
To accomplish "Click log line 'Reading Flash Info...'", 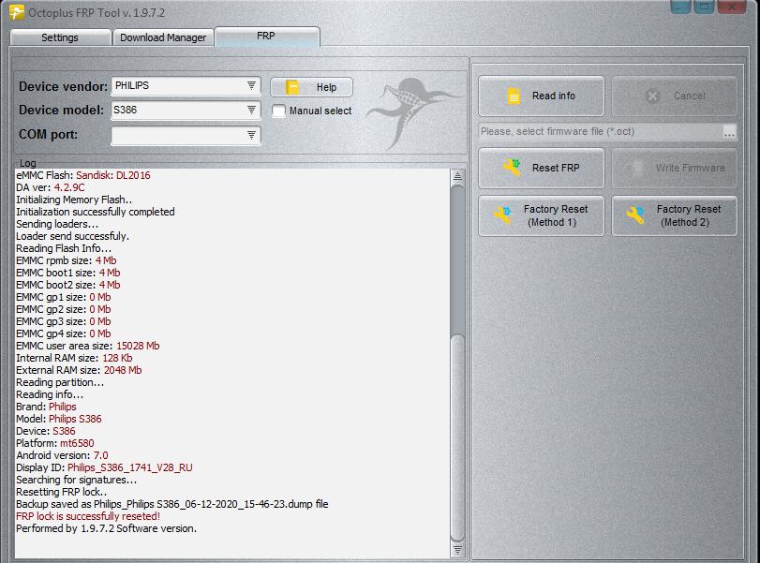I will click(x=64, y=248).
